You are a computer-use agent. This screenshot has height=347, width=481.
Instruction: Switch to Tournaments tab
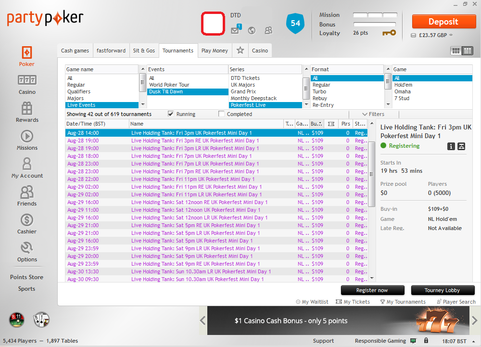pyautogui.click(x=178, y=51)
